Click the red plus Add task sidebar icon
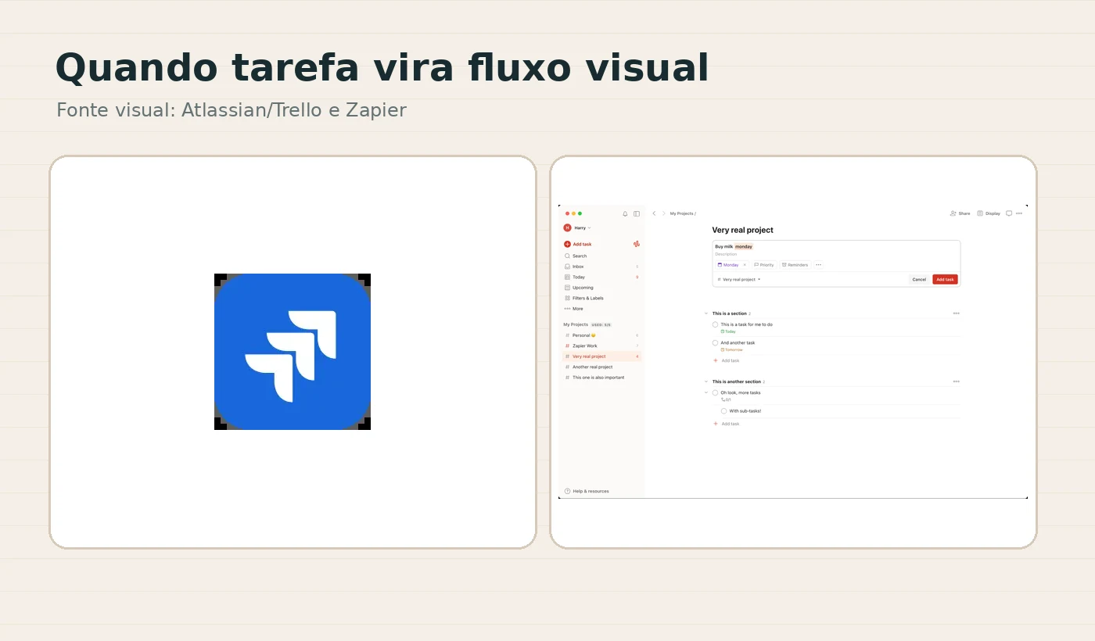 567,244
